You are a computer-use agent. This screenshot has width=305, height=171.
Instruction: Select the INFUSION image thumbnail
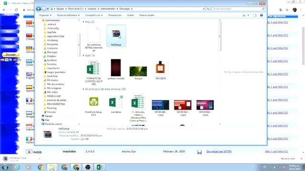tap(161, 70)
